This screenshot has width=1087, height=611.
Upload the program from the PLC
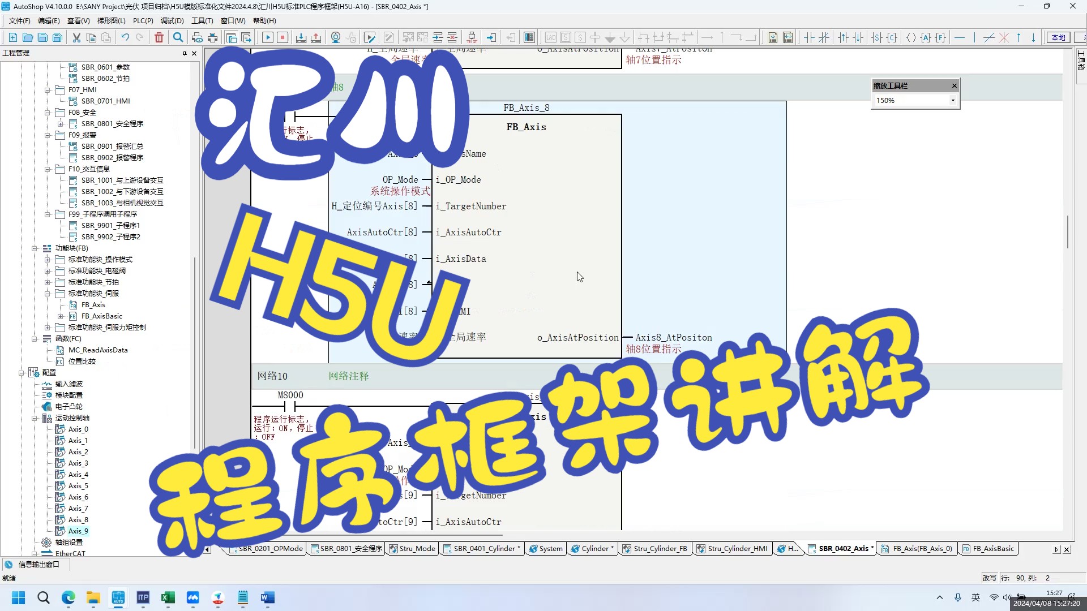coord(316,37)
